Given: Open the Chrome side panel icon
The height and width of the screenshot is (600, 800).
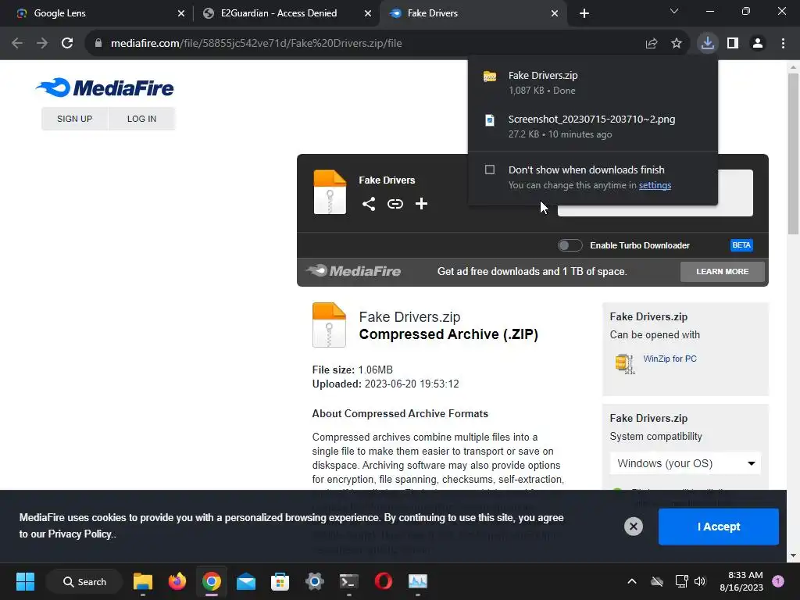Looking at the screenshot, I should 733,43.
